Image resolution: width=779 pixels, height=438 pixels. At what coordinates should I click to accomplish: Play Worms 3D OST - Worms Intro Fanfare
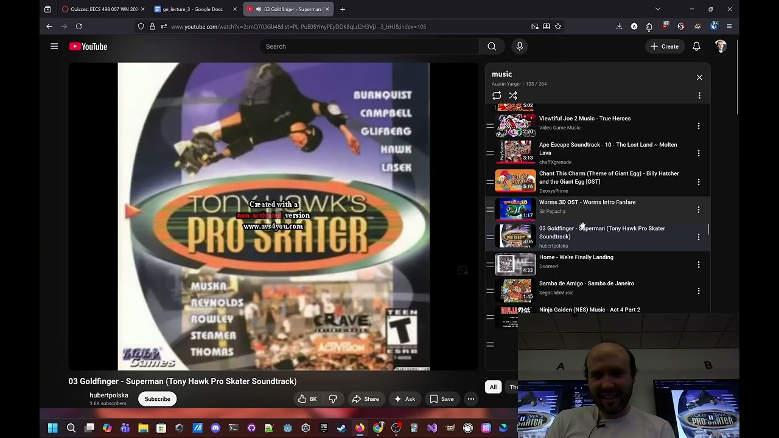point(587,202)
